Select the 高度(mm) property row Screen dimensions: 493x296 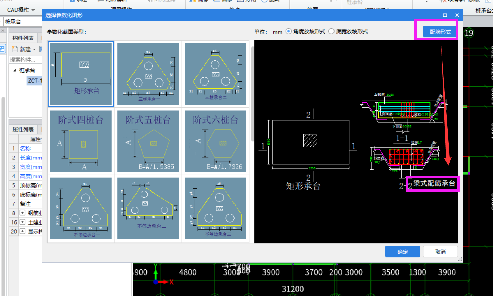coord(25,176)
